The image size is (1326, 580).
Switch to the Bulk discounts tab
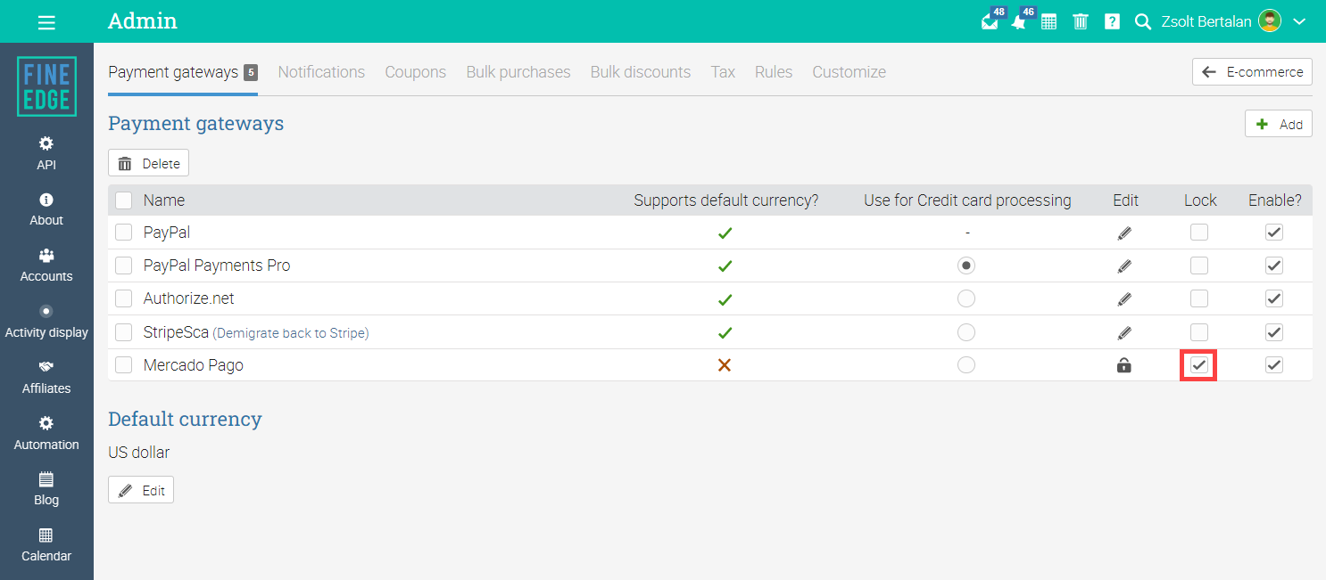641,72
